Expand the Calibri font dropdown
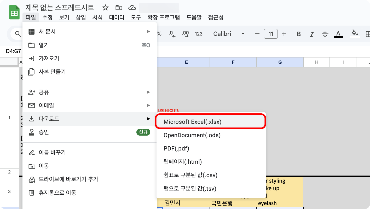370x209 pixels. pos(229,34)
